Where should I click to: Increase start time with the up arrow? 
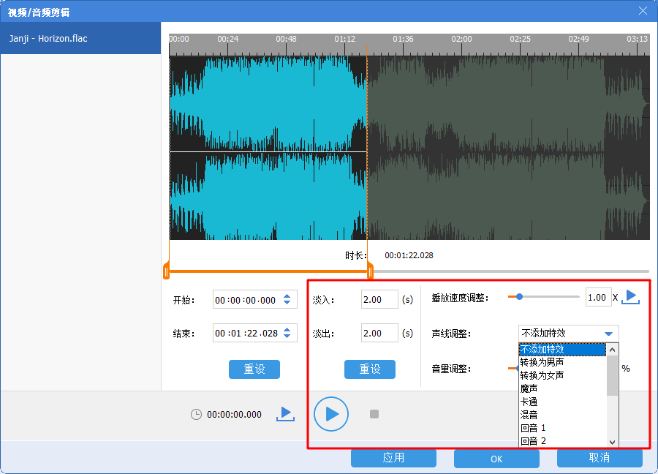(287, 296)
